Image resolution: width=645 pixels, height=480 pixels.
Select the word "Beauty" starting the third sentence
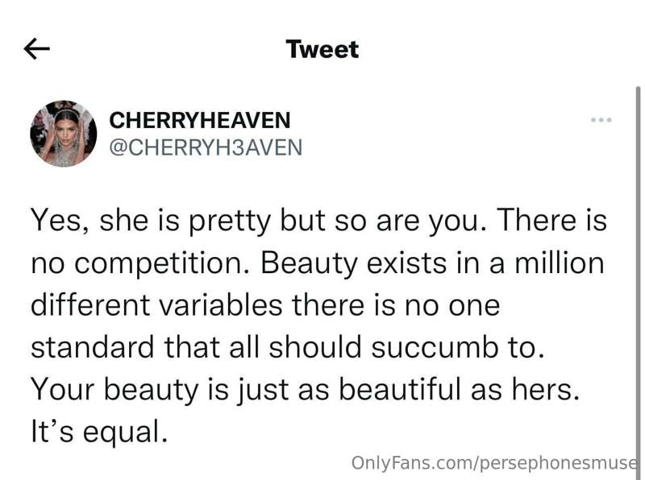(309, 263)
